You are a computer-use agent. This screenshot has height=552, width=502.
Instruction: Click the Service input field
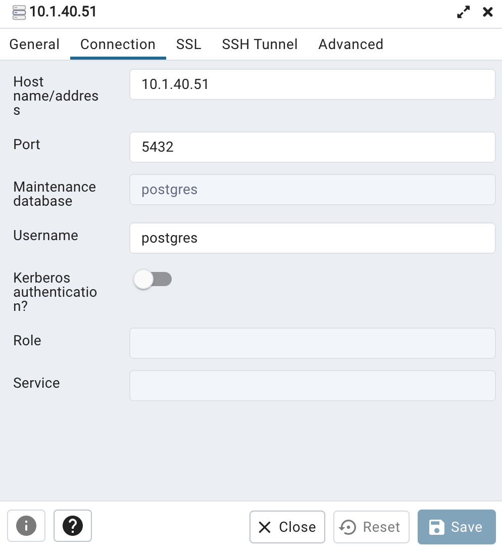[x=313, y=386]
